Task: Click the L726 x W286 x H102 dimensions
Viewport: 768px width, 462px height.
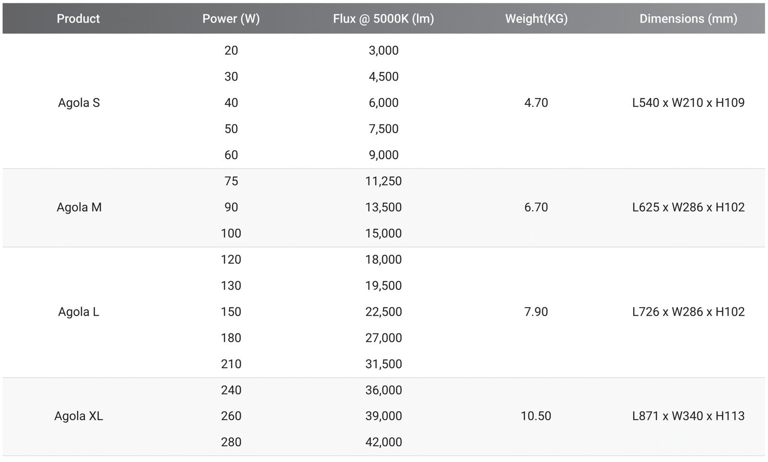Action: click(688, 312)
